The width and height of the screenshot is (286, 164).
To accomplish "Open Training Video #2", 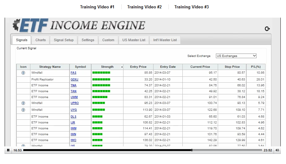I will [x=144, y=7].
